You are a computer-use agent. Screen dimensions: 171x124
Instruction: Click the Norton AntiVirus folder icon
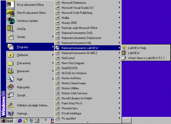[57, 78]
